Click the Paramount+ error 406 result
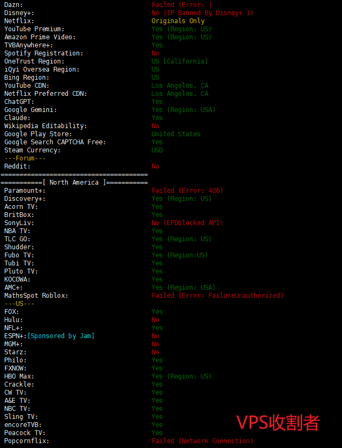Screen dimensions: 342x448 (187, 191)
